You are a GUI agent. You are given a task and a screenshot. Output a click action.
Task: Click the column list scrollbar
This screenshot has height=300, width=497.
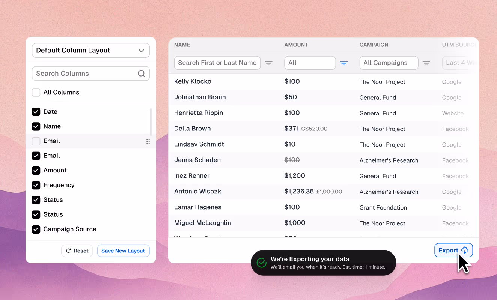pos(151,122)
